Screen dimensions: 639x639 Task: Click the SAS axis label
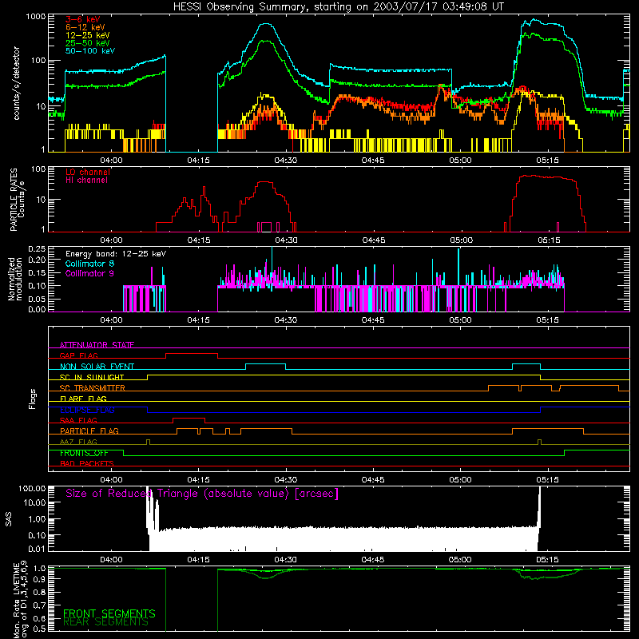(9, 519)
